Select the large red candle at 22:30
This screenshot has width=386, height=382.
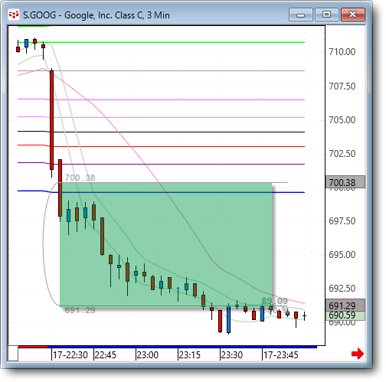tap(52, 120)
